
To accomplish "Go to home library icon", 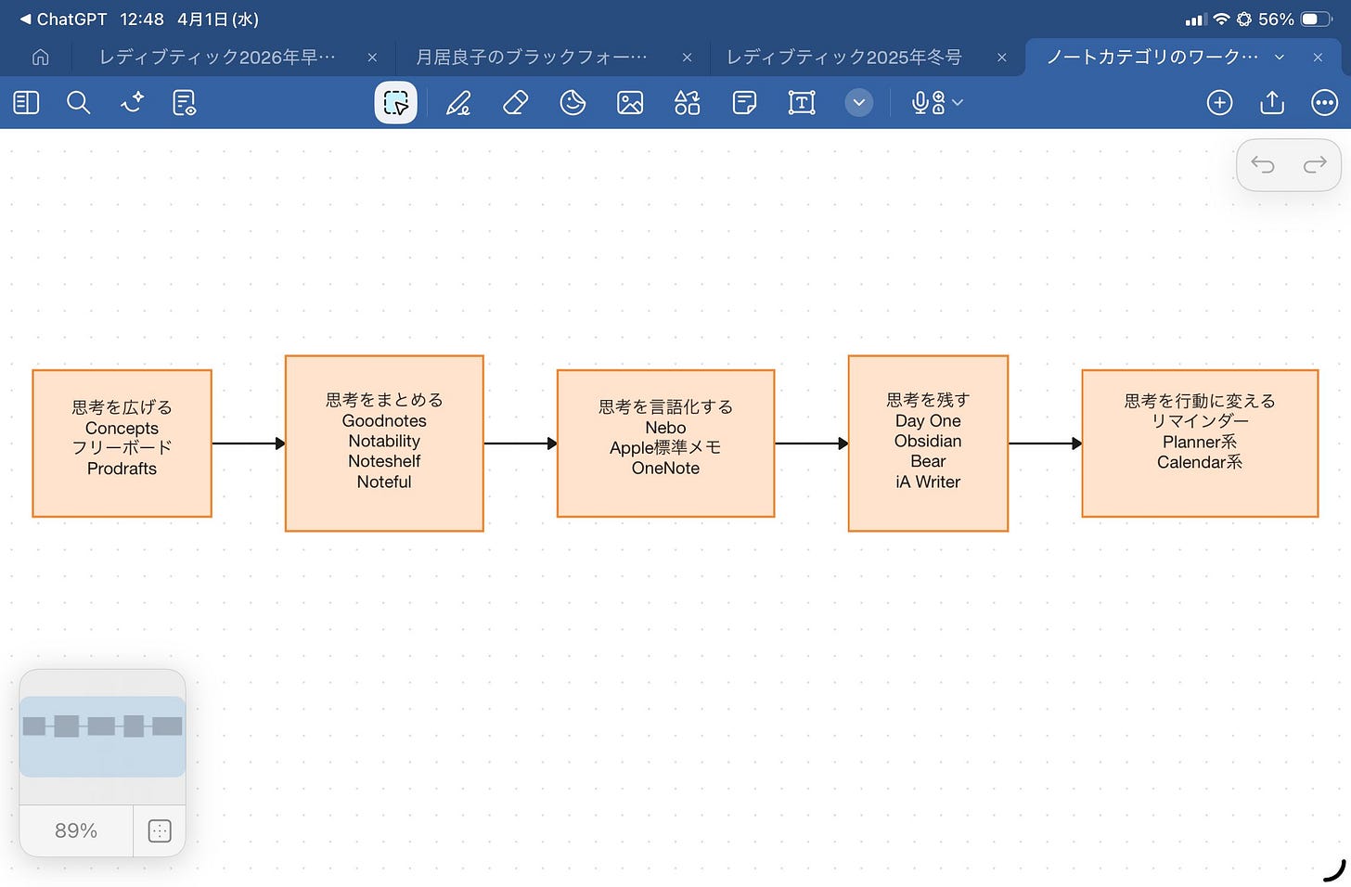I will pos(40,58).
